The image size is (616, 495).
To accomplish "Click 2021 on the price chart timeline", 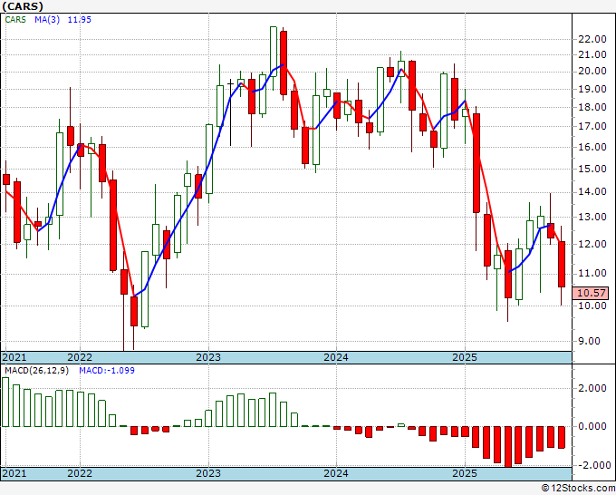I will click(x=14, y=357).
